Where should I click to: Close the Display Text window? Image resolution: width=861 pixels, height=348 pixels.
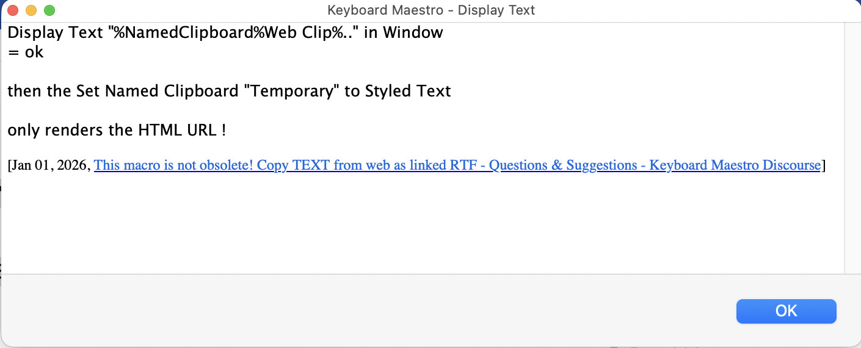point(13,10)
